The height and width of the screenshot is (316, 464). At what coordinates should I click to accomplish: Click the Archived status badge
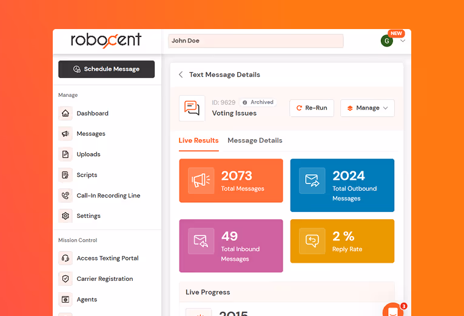click(258, 102)
